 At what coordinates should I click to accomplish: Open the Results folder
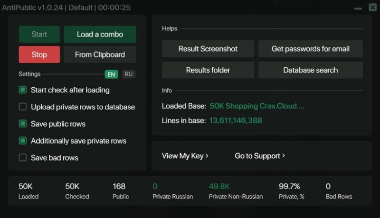click(208, 70)
